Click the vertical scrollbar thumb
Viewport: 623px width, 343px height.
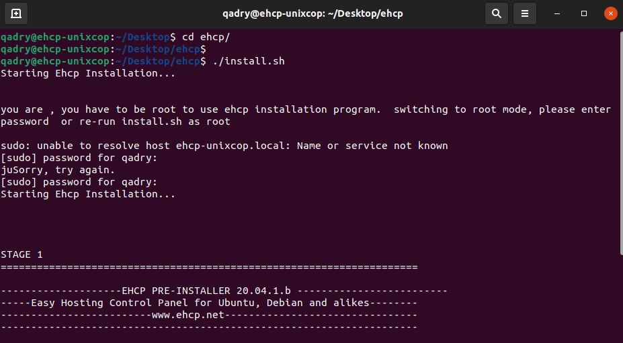click(x=620, y=143)
